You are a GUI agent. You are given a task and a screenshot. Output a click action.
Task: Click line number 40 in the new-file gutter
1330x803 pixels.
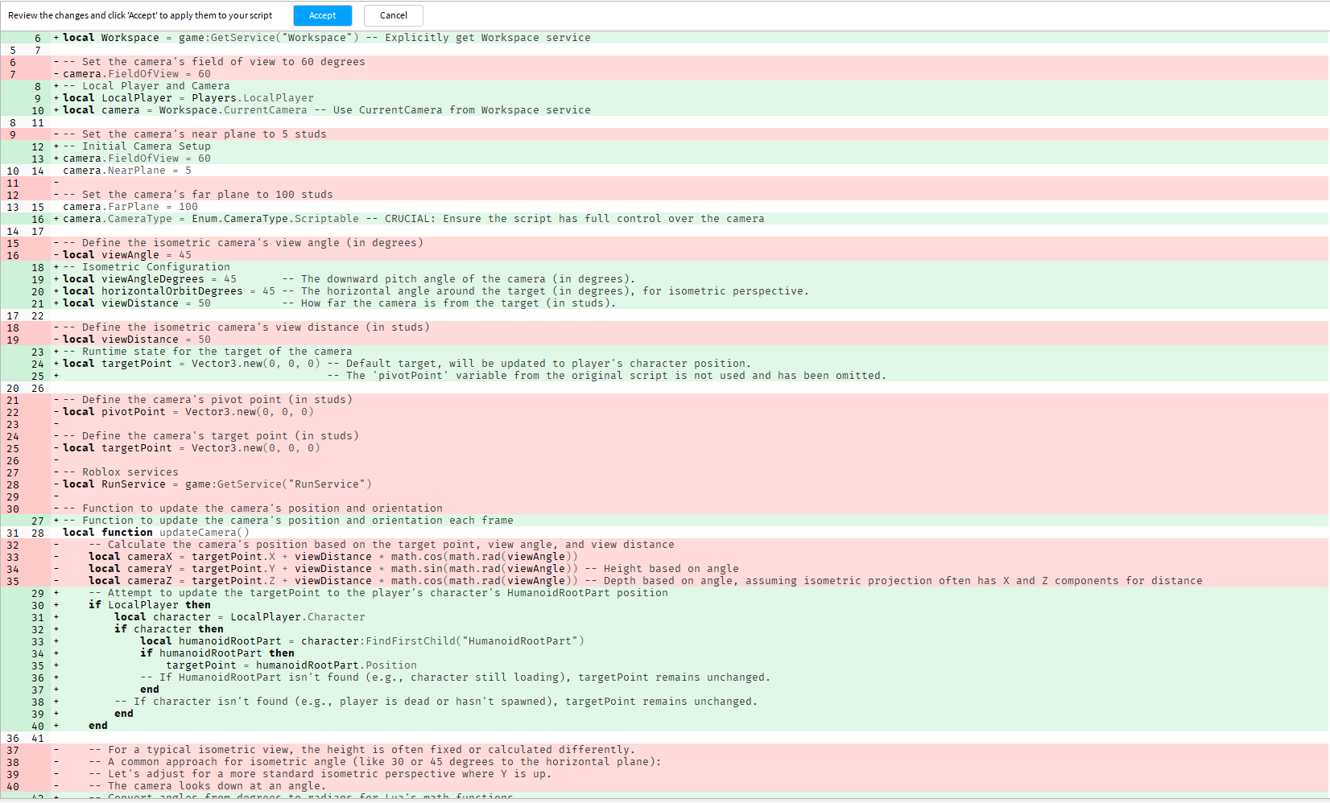[x=38, y=725]
